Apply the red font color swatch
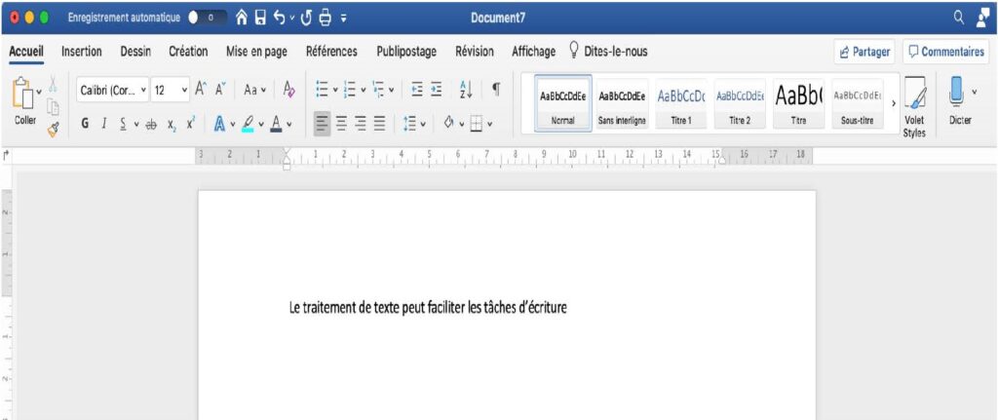This screenshot has width=998, height=420. [277, 124]
